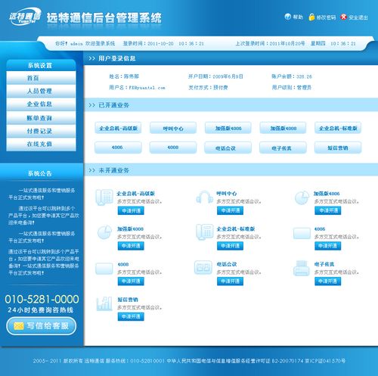Click 申请开通 for 电子传真
The width and height of the screenshot is (378, 376).
tap(328, 281)
